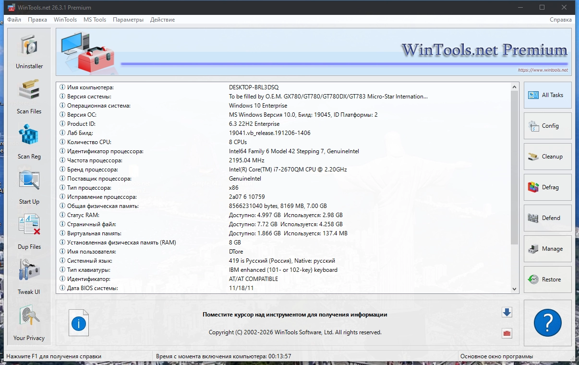579x365 pixels.
Task: Open the Manage section
Action: pos(548,249)
